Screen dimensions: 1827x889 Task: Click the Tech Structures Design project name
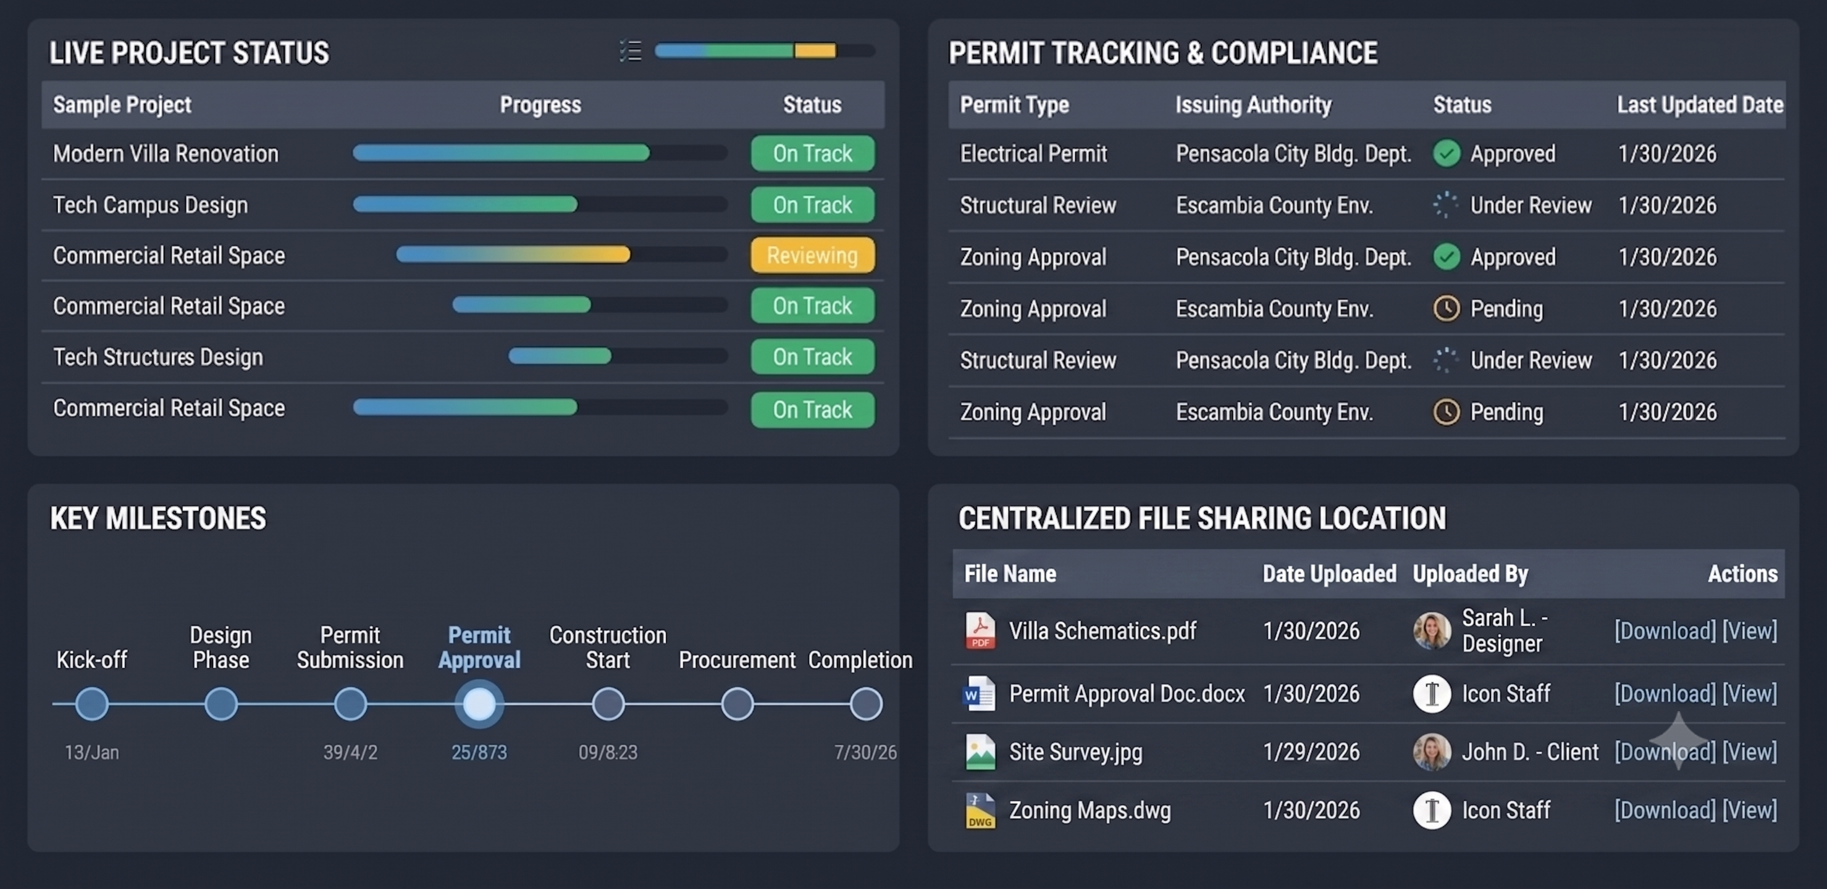158,357
